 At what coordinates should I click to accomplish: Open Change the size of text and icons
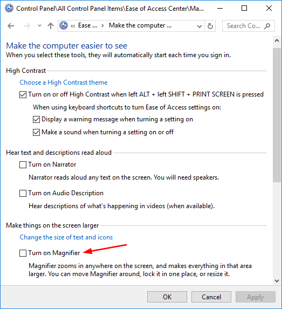pos(66,237)
